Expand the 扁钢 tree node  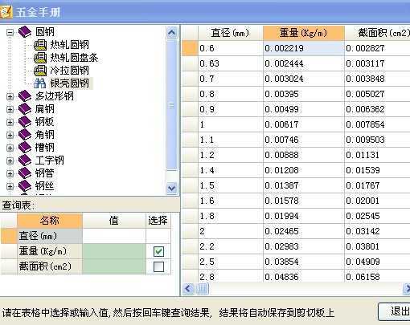click(x=10, y=109)
